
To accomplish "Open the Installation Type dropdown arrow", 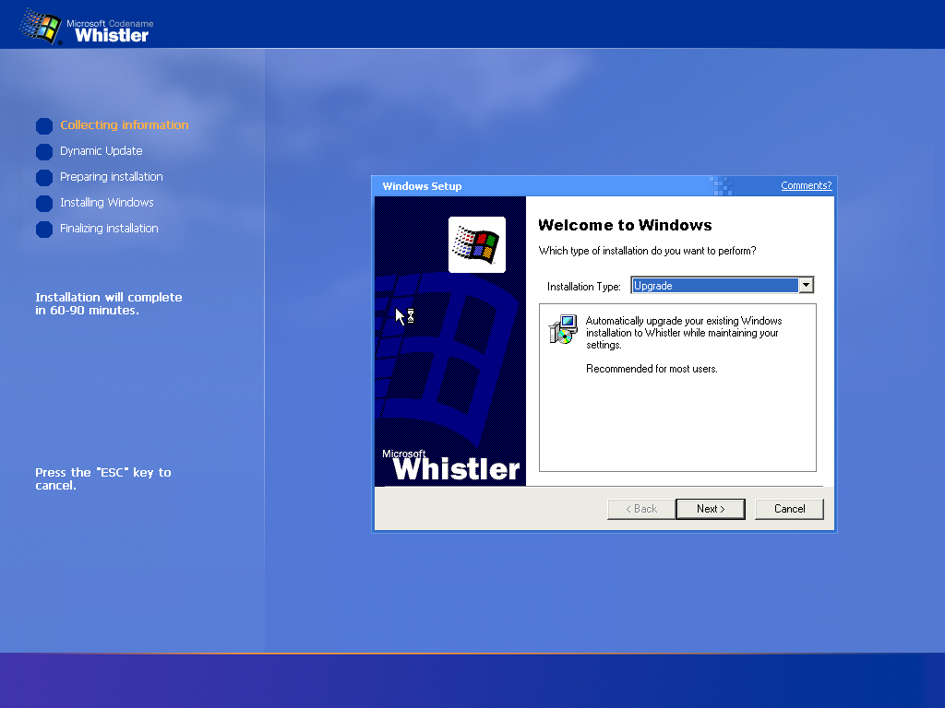I will point(806,286).
